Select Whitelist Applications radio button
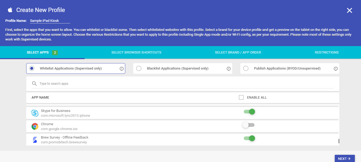 click(x=32, y=68)
